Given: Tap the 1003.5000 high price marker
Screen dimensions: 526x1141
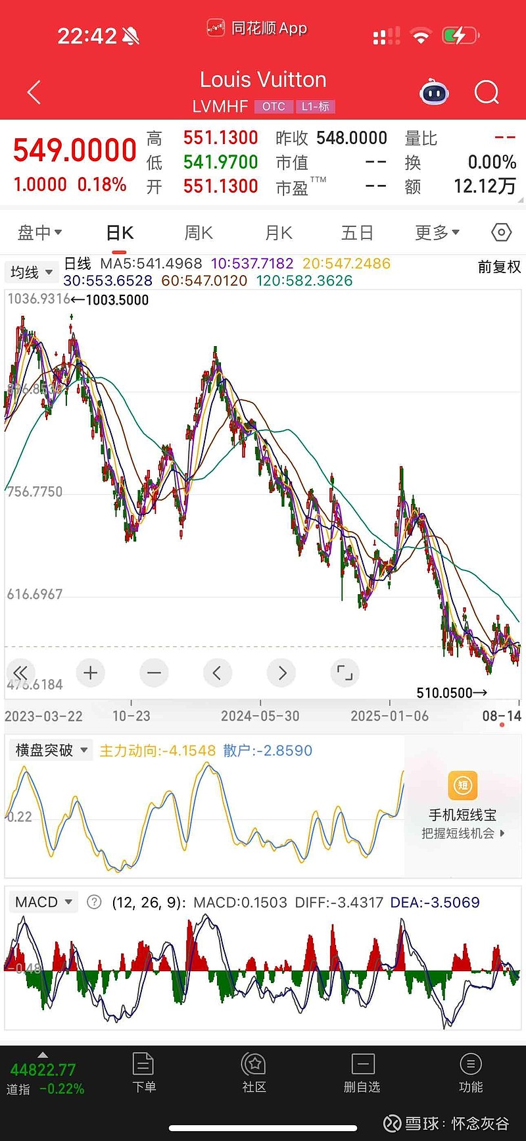Looking at the screenshot, I should click(110, 300).
